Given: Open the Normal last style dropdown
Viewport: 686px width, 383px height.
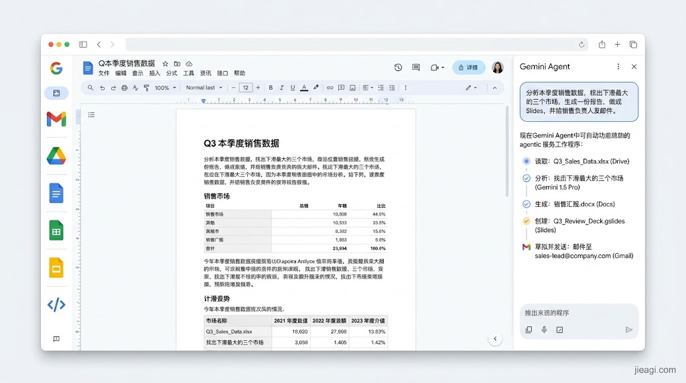Looking at the screenshot, I should (x=204, y=88).
